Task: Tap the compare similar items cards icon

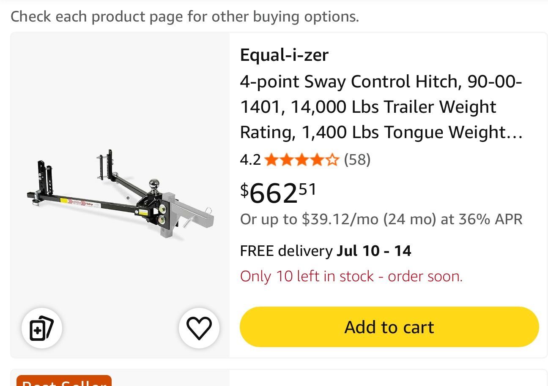Action: 42,328
